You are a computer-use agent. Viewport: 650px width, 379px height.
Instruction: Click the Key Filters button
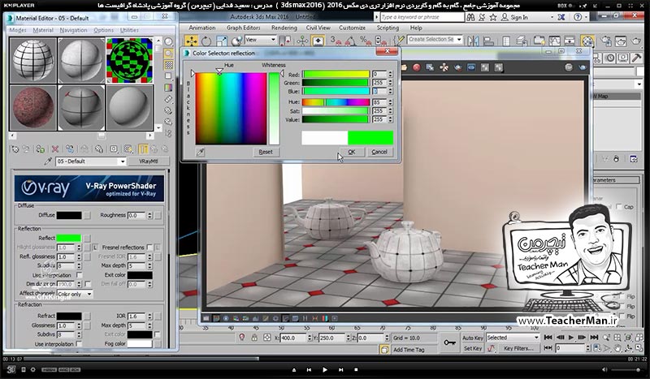click(518, 348)
